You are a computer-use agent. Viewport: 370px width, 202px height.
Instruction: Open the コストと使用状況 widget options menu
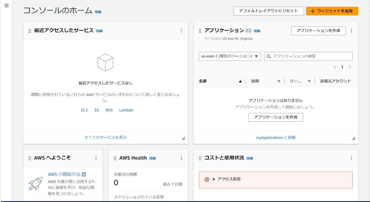(x=351, y=158)
